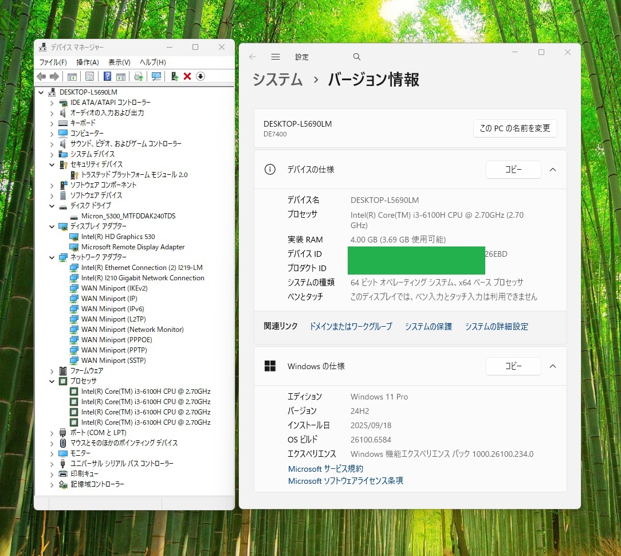Open the ファイル(F) menu
The width and height of the screenshot is (621, 556).
[x=53, y=62]
